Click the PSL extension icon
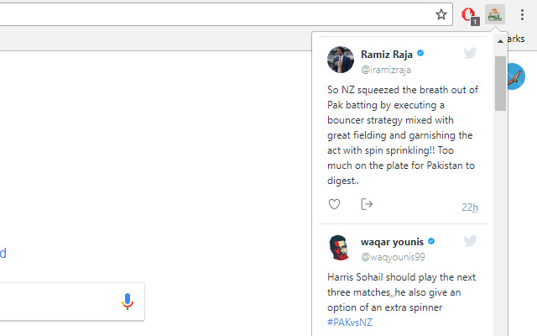 [495, 14]
